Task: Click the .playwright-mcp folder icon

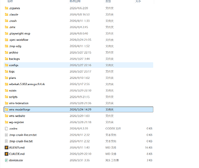Action: click(x=6, y=34)
